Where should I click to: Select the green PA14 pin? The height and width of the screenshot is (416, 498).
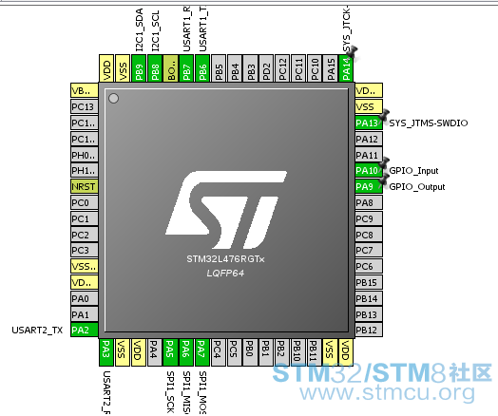point(347,68)
